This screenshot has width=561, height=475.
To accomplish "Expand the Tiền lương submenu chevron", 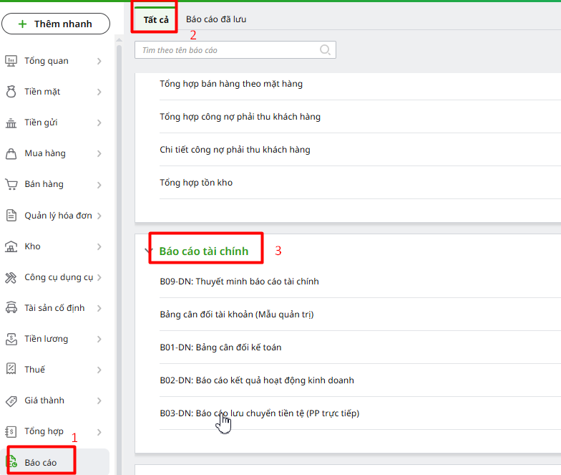I will tap(99, 339).
